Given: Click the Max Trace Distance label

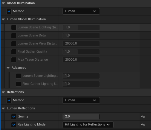Looking at the screenshot, I should pos(33,59).
